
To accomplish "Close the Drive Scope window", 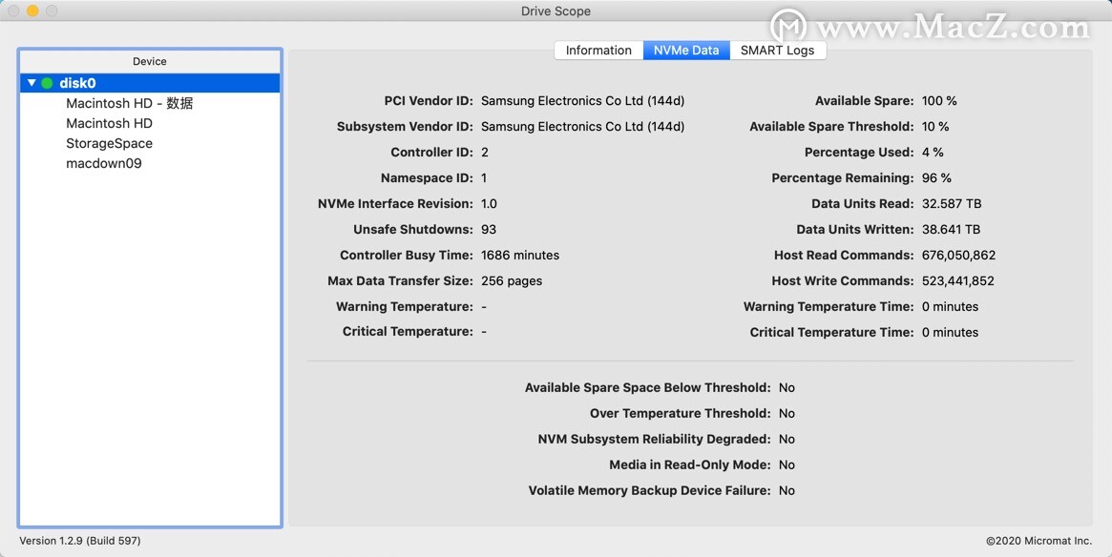I will (13, 10).
